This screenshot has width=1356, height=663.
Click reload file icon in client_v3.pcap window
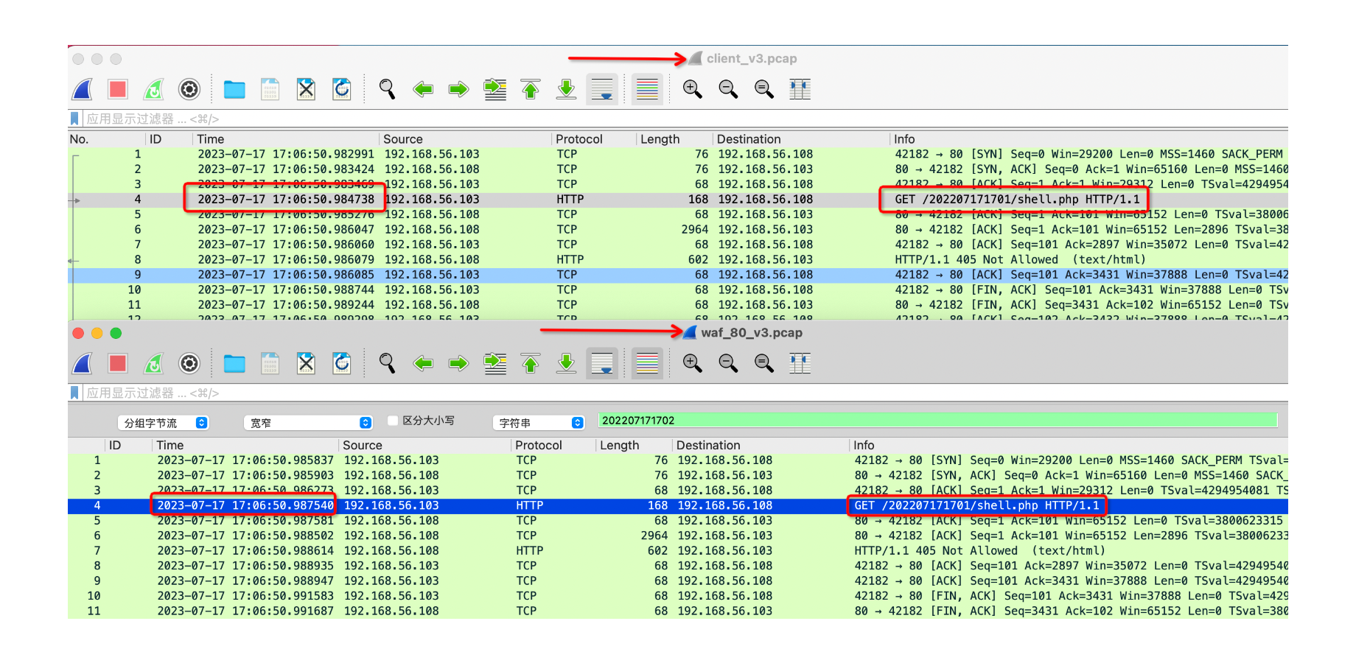click(342, 89)
